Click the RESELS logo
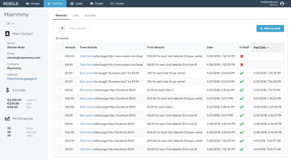 pyautogui.click(x=11, y=4)
